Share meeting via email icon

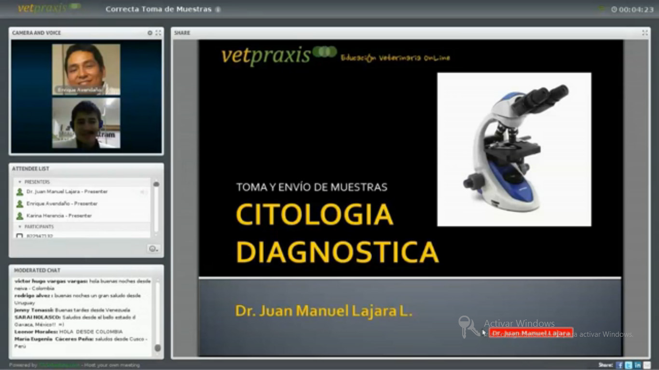pos(647,365)
